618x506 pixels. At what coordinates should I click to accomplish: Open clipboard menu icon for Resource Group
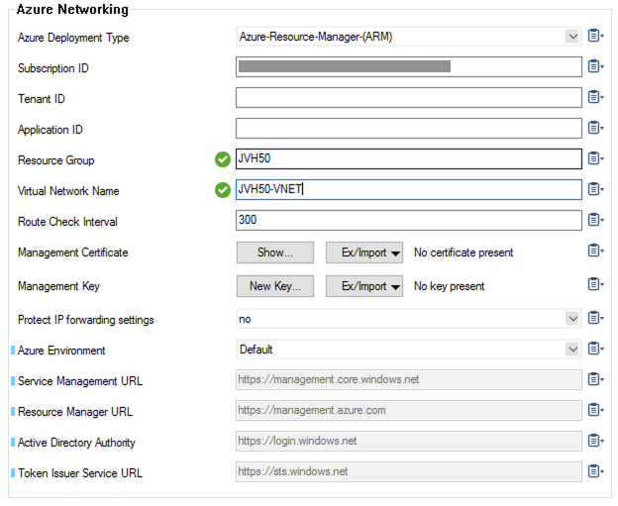[595, 158]
